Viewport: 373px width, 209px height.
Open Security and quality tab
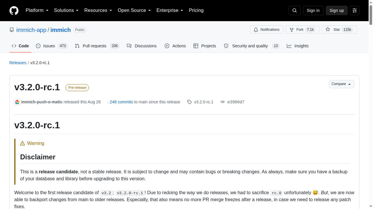click(x=251, y=46)
